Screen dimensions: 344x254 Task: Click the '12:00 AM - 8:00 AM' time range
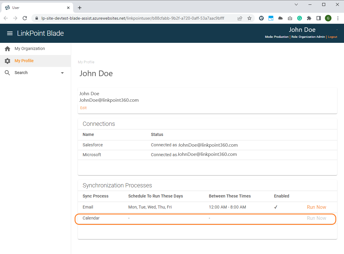tap(227, 207)
